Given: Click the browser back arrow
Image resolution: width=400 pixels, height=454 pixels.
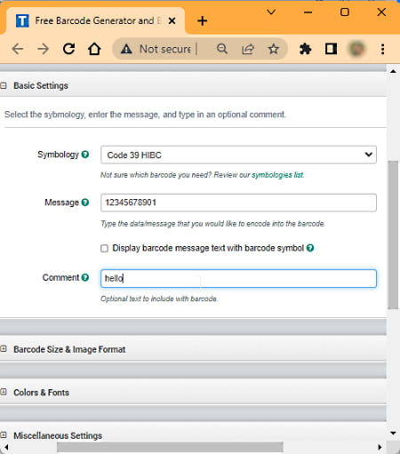Looking at the screenshot, I should click(x=18, y=49).
